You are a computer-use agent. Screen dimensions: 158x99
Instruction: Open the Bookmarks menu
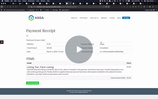point(31,1)
